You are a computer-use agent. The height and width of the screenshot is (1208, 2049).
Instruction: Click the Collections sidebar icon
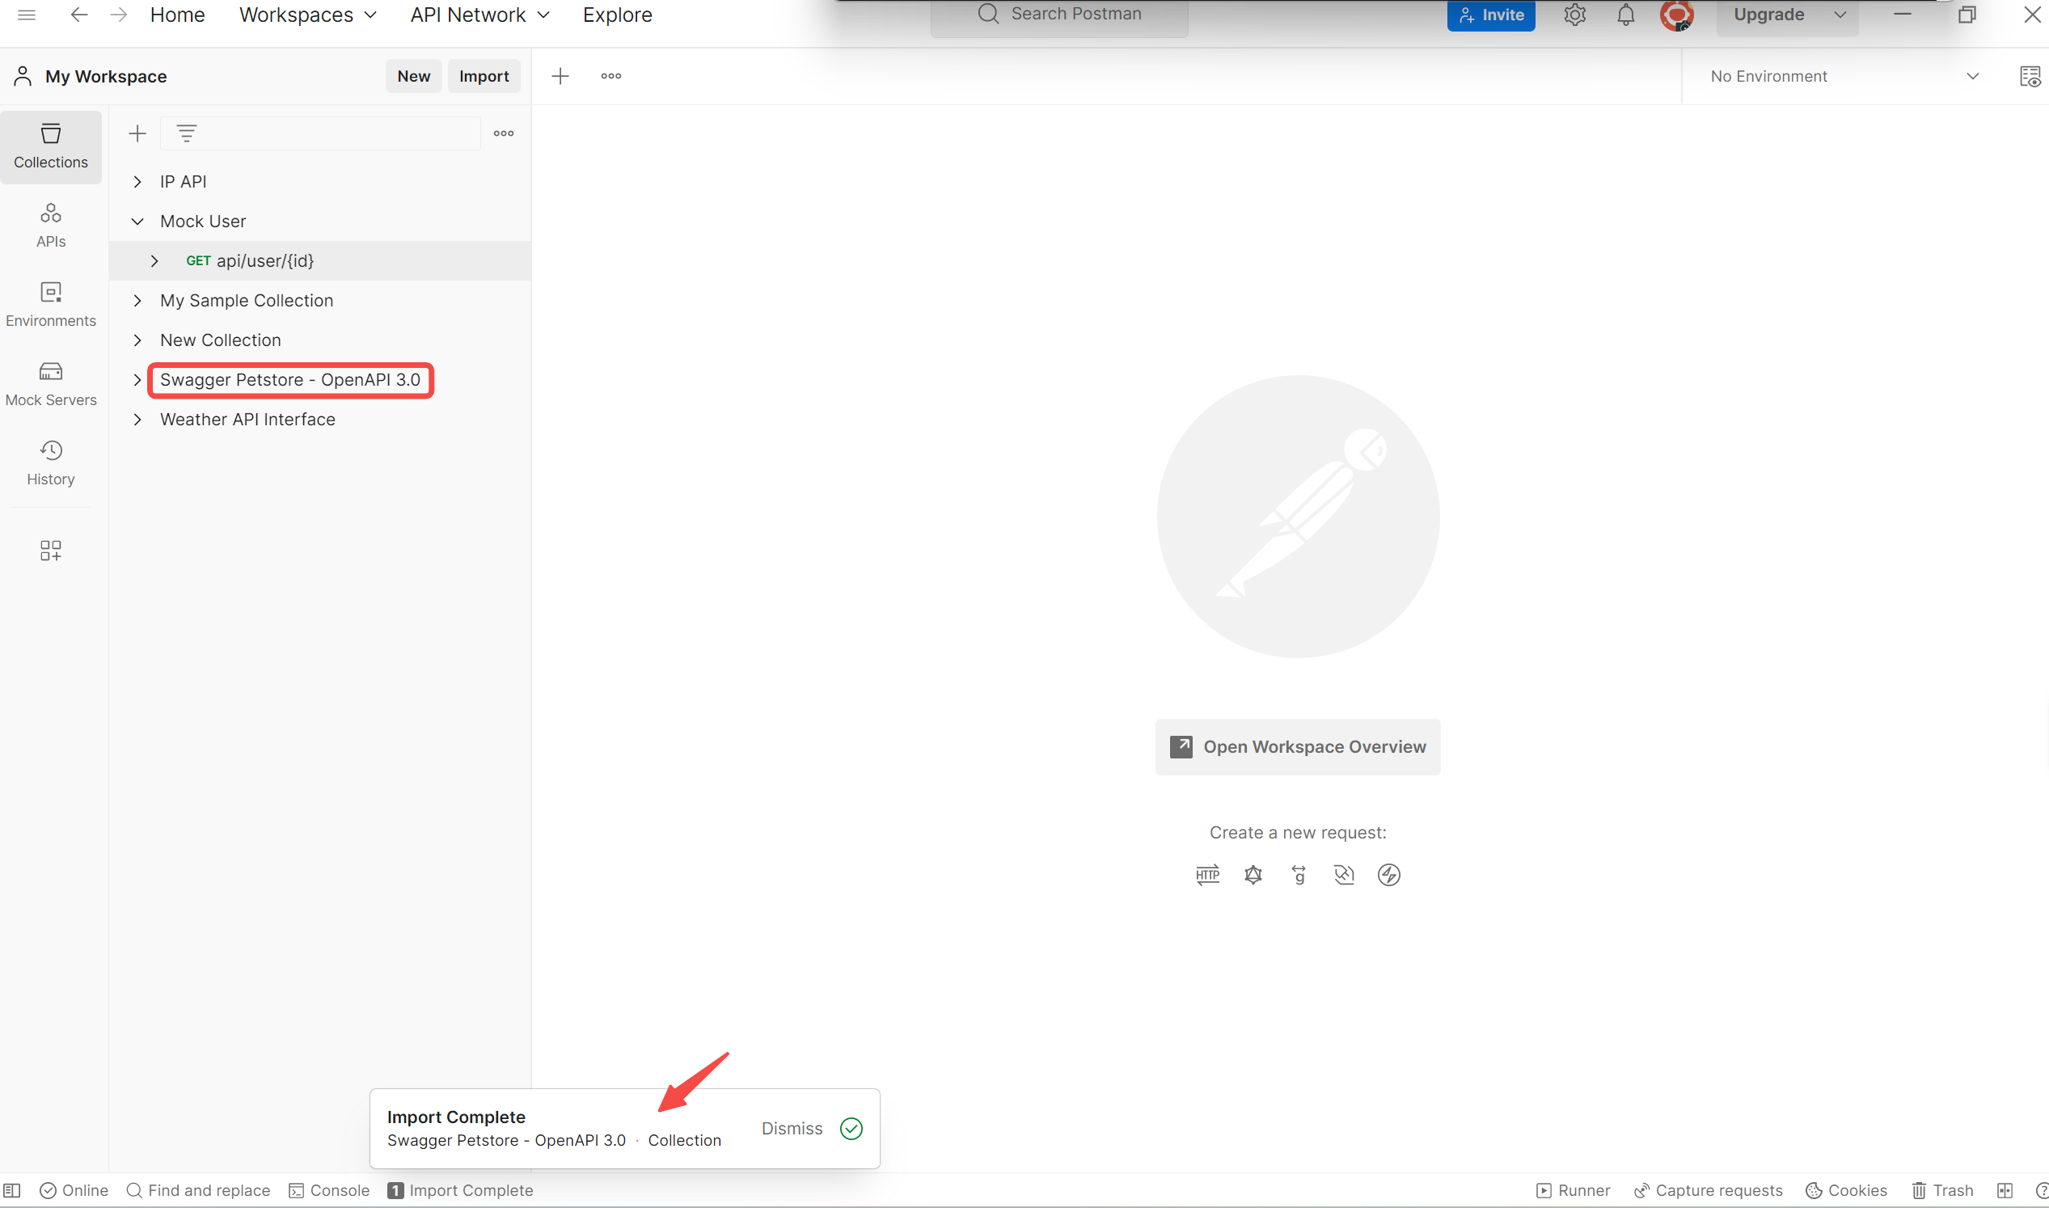(50, 146)
